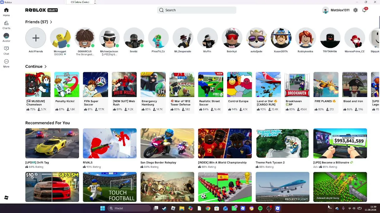This screenshot has height=213, width=380.
Task: Open Task View on the taskbar
Action: (x=156, y=208)
